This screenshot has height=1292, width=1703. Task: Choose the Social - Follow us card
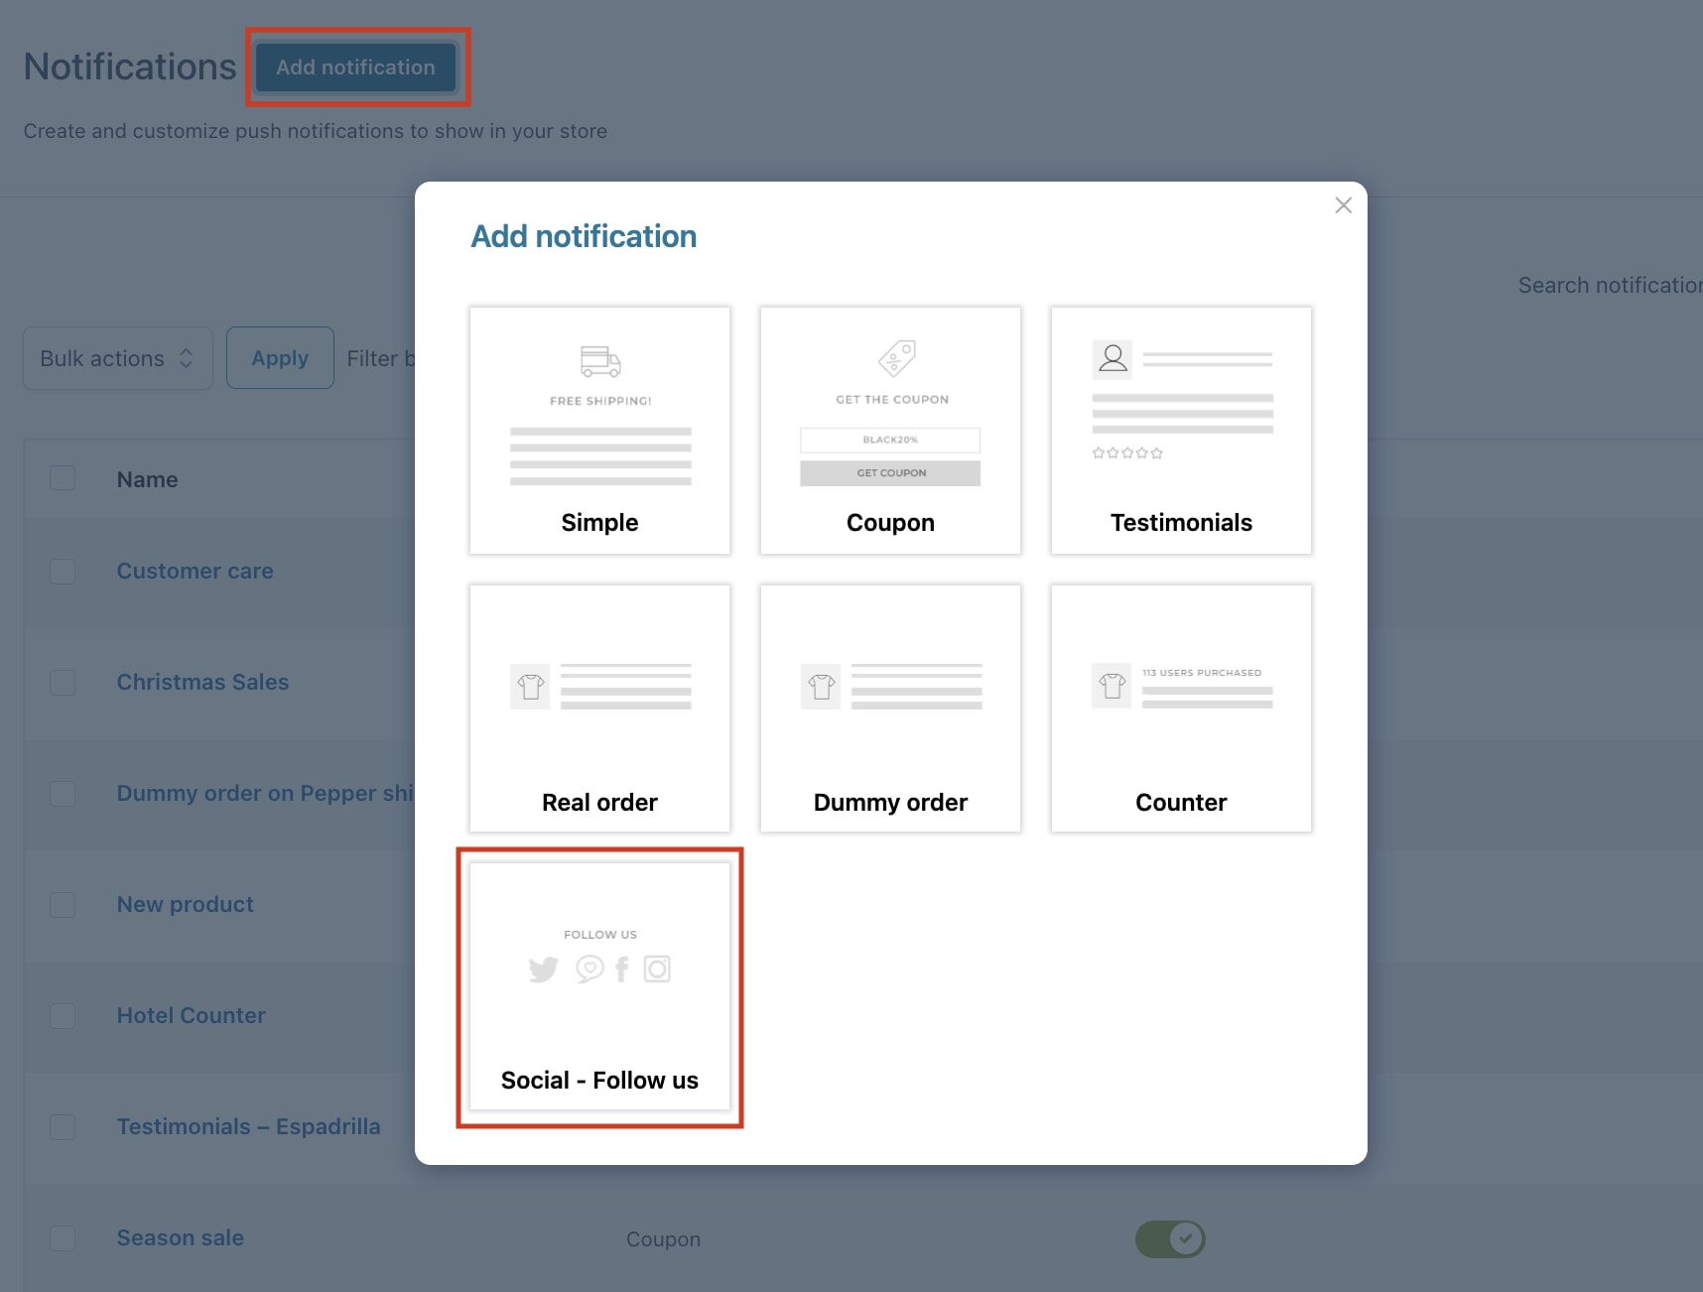tap(599, 986)
